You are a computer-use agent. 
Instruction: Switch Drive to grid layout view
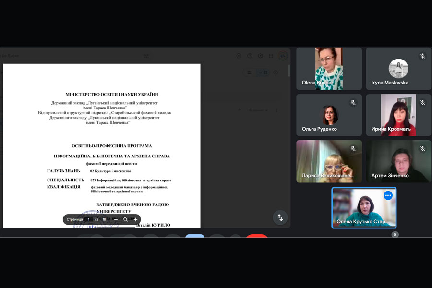click(x=262, y=72)
